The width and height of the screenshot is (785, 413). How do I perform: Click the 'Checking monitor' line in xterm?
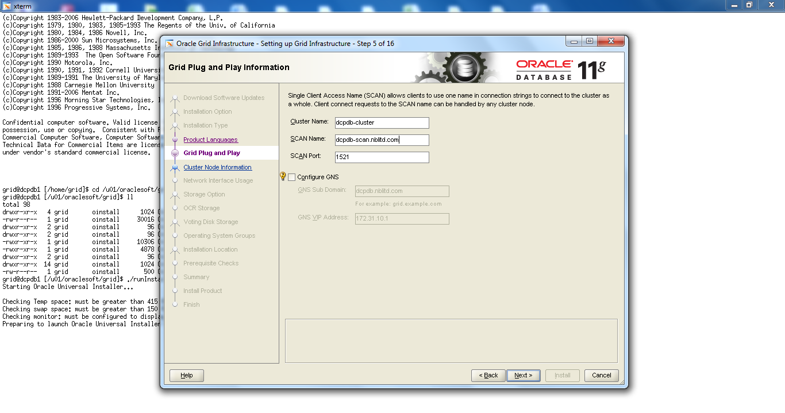(x=80, y=316)
